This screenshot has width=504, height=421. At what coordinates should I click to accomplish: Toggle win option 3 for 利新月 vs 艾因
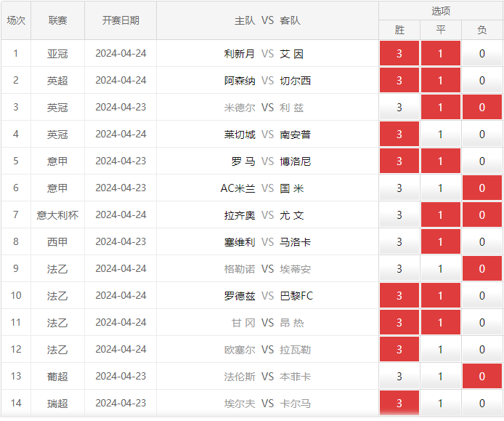pyautogui.click(x=399, y=53)
